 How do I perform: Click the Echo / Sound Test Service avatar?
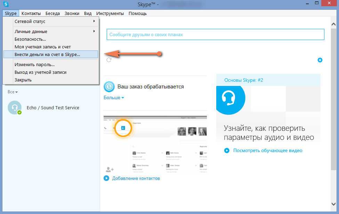(15, 108)
